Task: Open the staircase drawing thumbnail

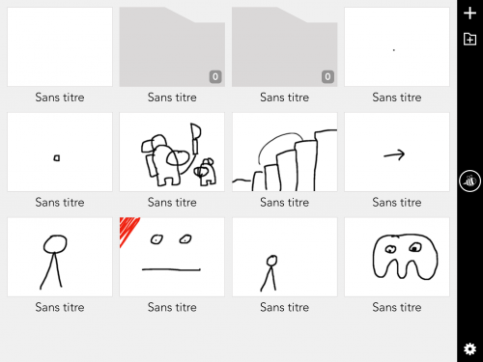Action: 284,152
